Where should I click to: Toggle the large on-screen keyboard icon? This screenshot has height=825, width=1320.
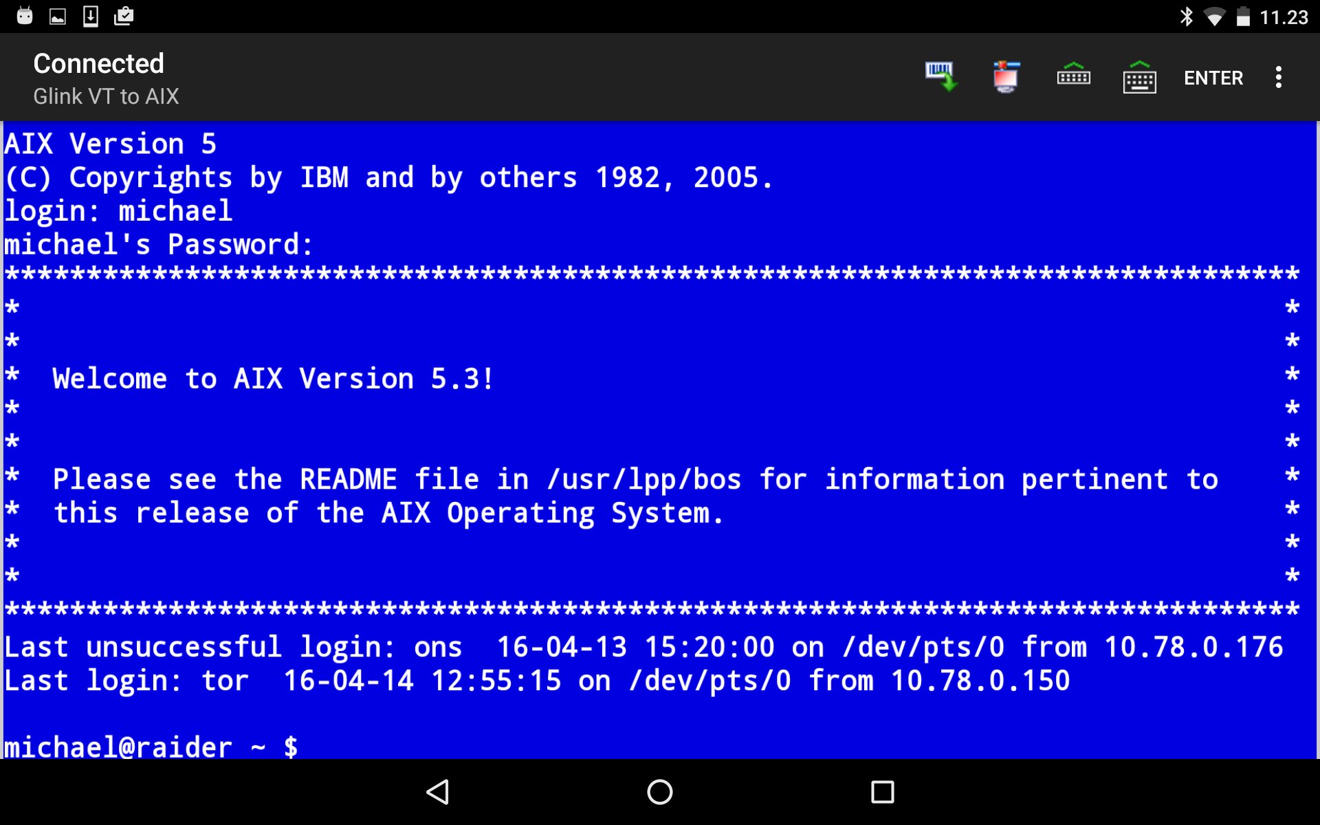1139,78
